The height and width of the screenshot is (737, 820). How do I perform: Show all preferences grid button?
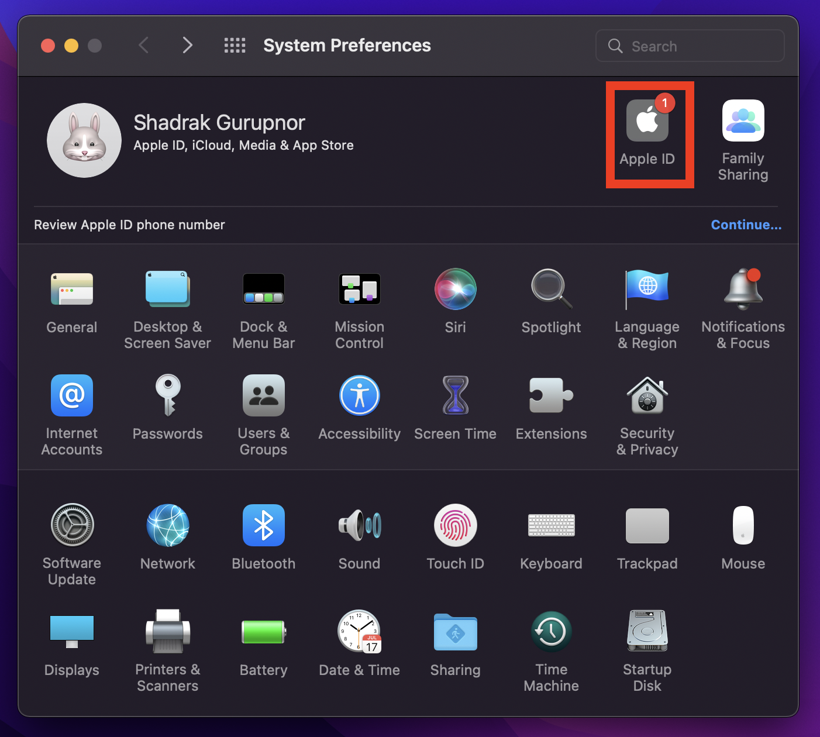pos(235,46)
